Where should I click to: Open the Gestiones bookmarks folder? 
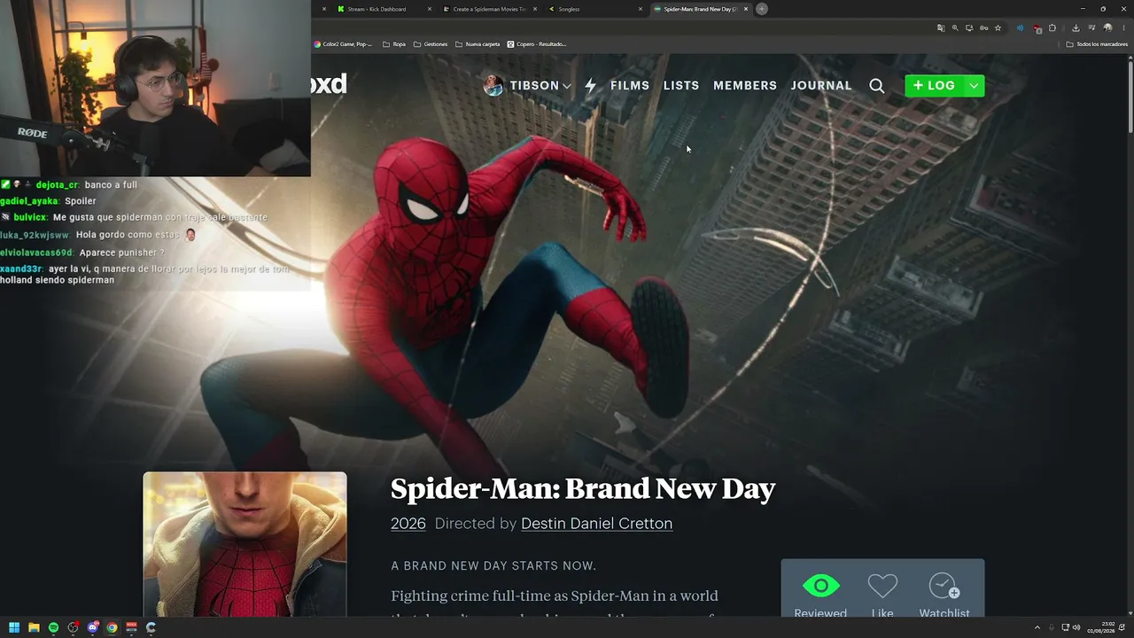point(431,44)
